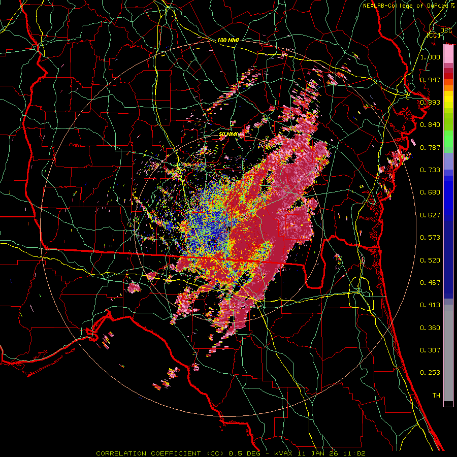Select the 0.467 scale value
The height and width of the screenshot is (457, 457).
click(430, 283)
